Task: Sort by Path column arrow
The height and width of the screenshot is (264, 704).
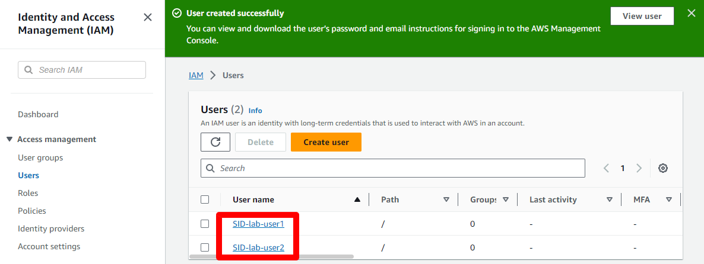Action: [x=446, y=199]
